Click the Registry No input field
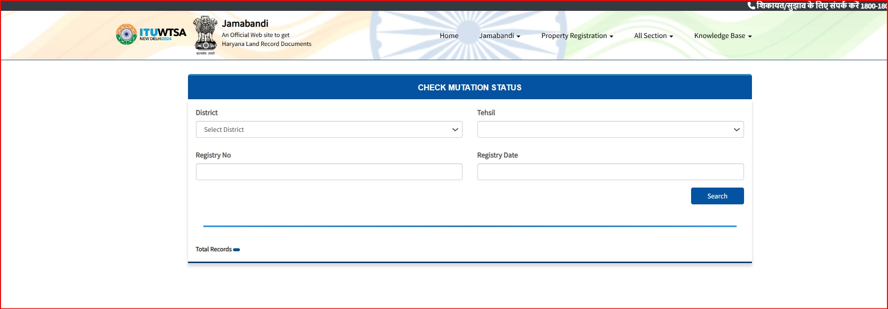Viewport: 888px width, 309px height. pyautogui.click(x=329, y=172)
